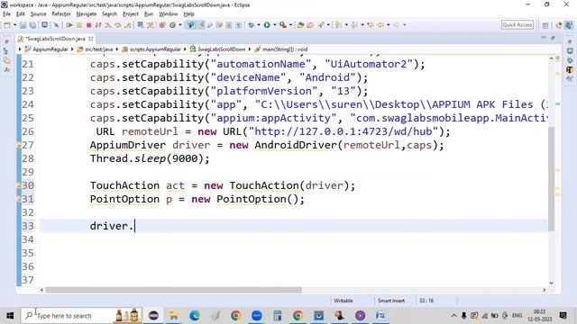Image resolution: width=577 pixels, height=324 pixels.
Task: Click the Back navigation arrow icon
Action: click(x=380, y=25)
